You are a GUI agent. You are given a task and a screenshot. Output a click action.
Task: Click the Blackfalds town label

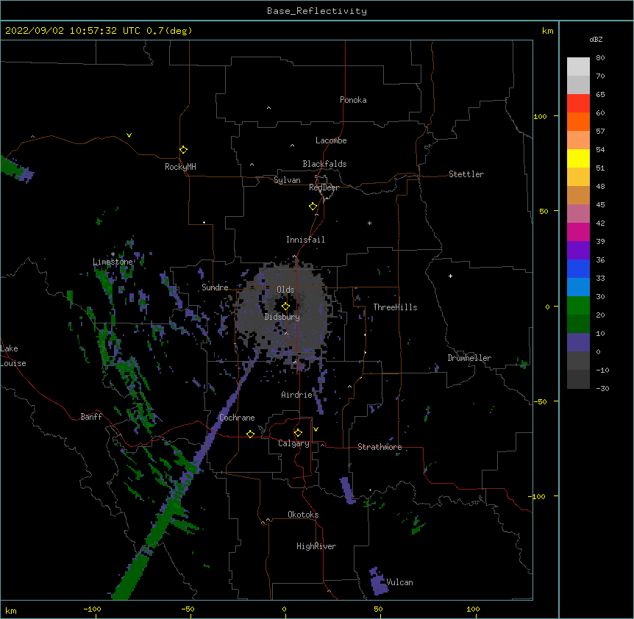tap(324, 164)
